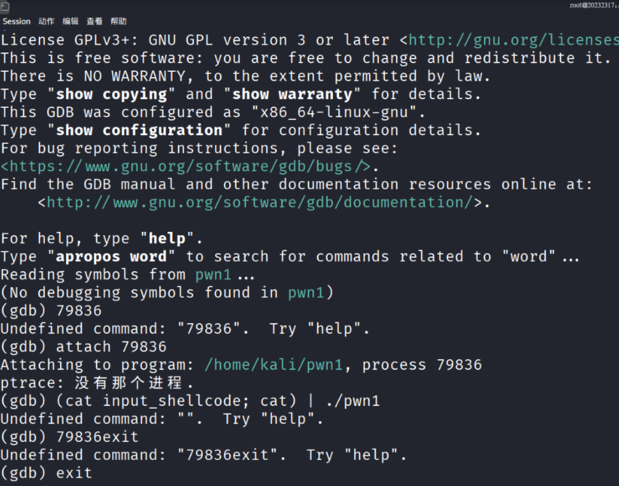Click the final gdb prompt line with exit

(46, 472)
